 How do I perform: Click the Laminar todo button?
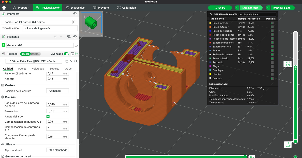coord(250,8)
